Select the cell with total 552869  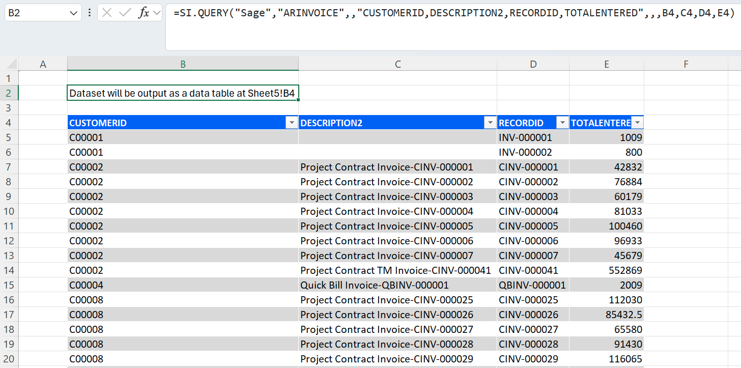606,270
